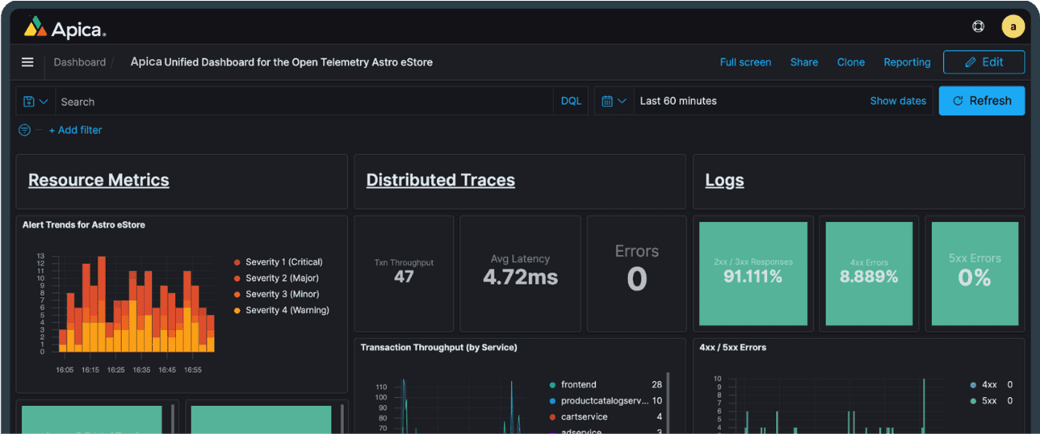
Task: Click the Edit dashboard button
Action: pos(983,62)
